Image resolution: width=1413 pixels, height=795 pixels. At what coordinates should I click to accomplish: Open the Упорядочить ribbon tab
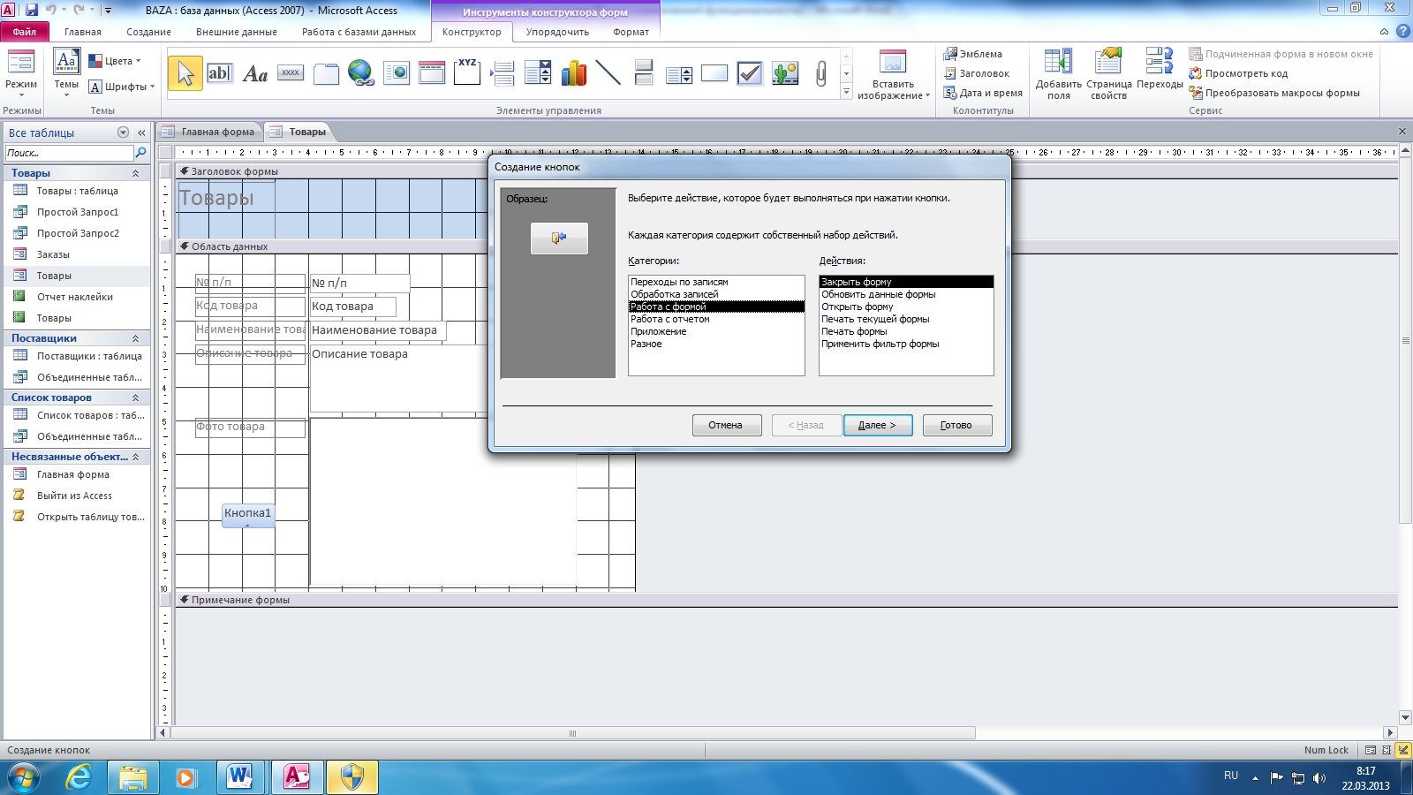(557, 32)
